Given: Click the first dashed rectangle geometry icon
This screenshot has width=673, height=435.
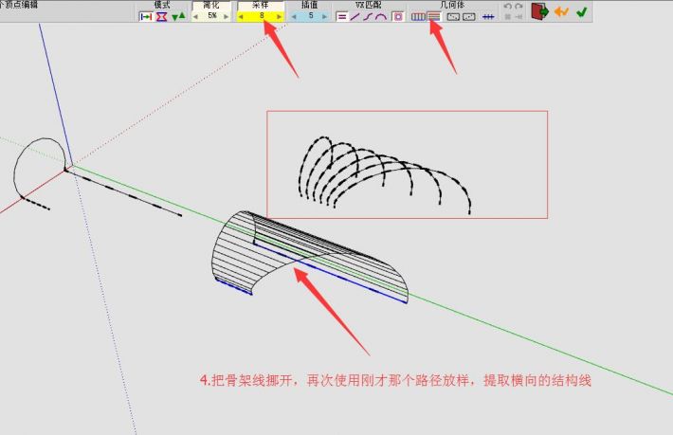Looking at the screenshot, I should coord(453,17).
